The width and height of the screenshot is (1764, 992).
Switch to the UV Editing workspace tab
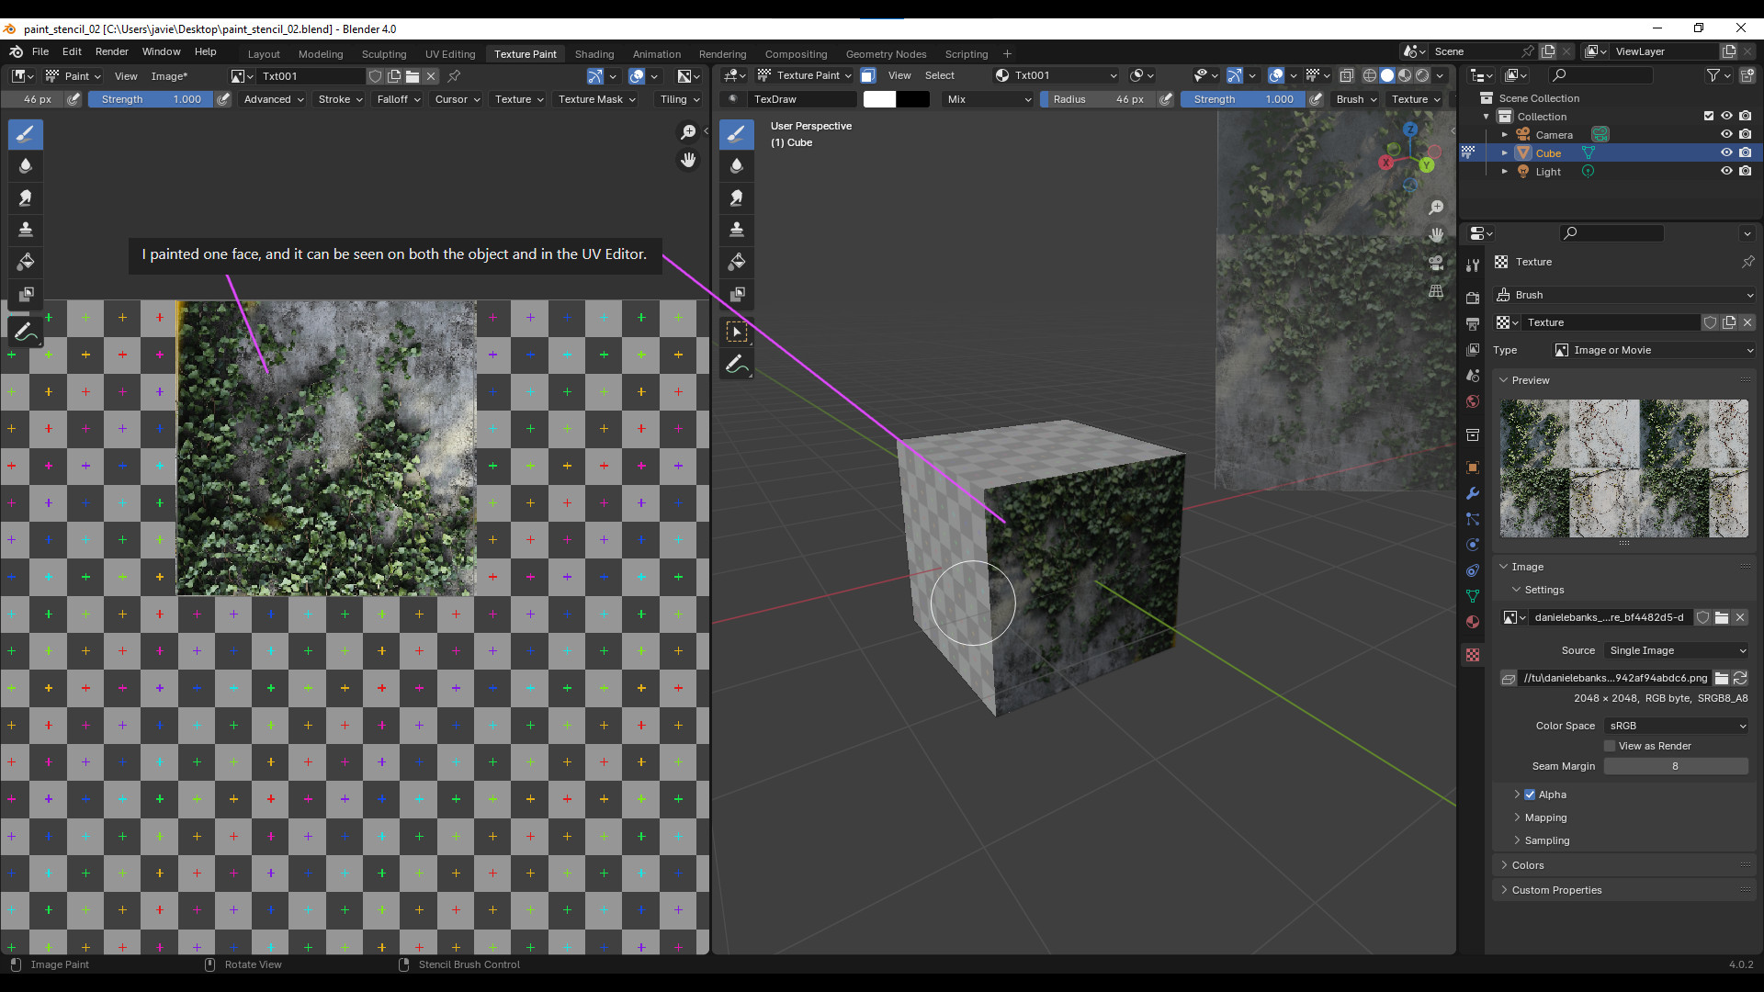[x=450, y=54]
